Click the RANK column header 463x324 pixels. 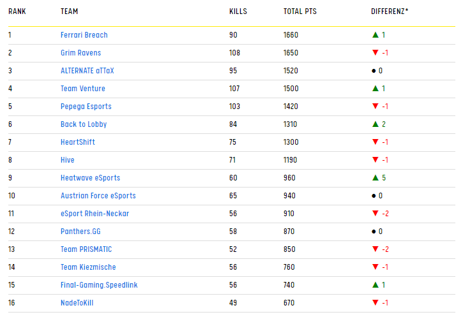pyautogui.click(x=17, y=11)
